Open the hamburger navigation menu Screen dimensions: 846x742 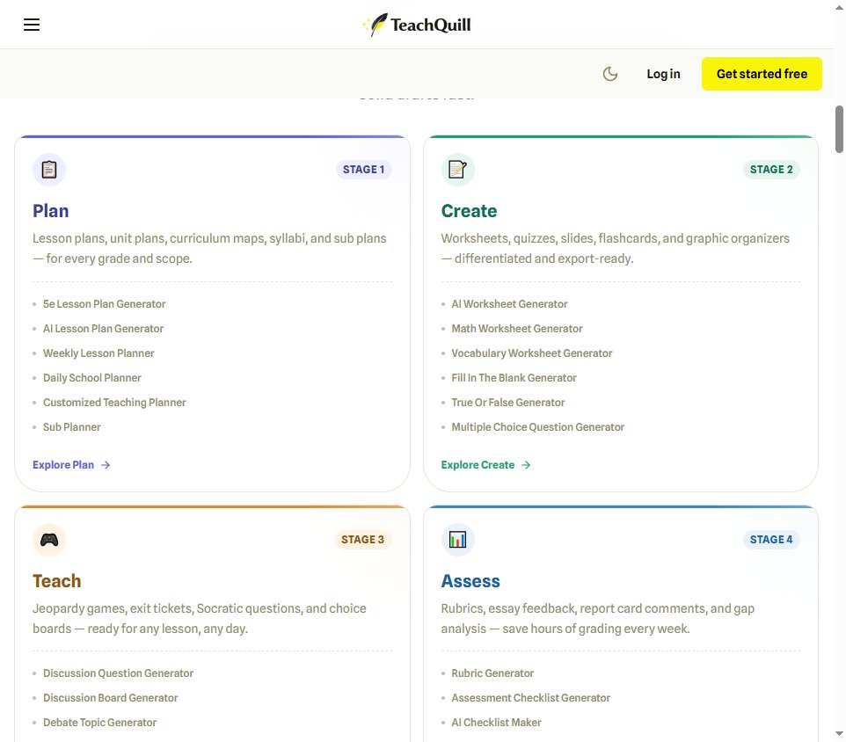click(32, 25)
